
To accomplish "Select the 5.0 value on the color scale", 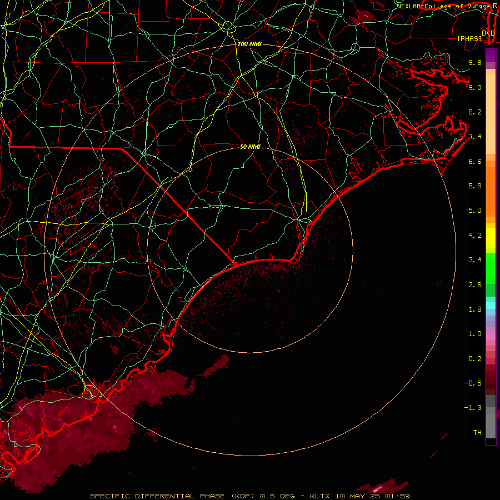I will pyautogui.click(x=475, y=211).
